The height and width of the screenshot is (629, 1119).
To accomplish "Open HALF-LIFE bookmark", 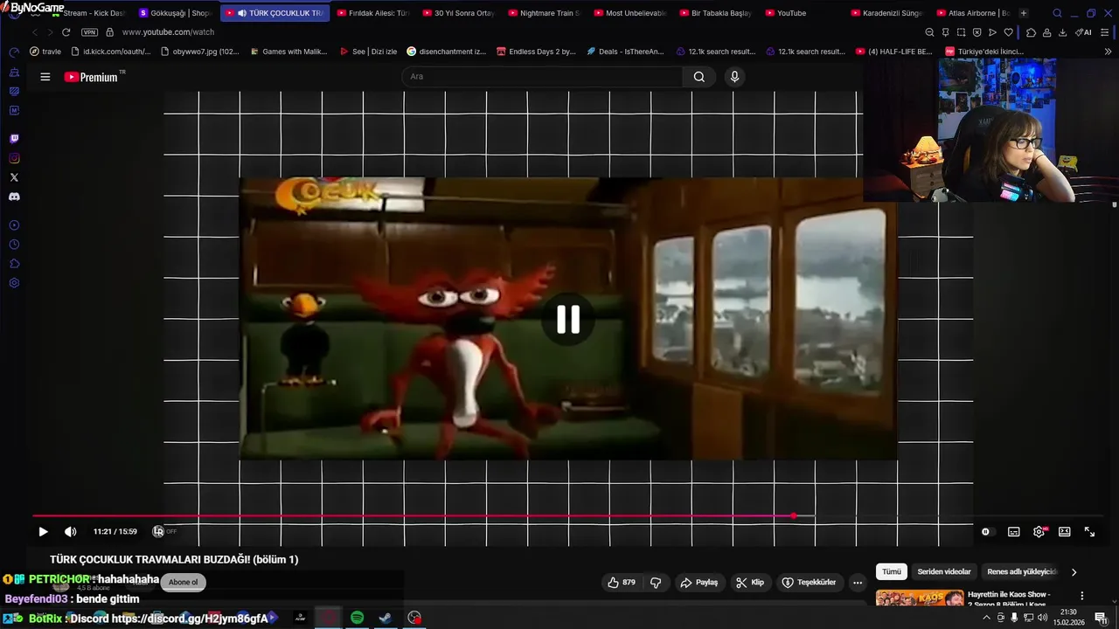I will pos(893,52).
